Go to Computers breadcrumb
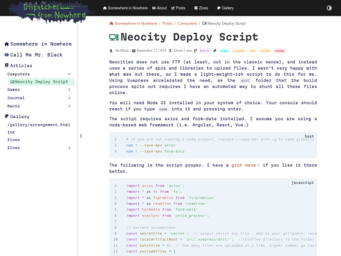341x256 pixels. pyautogui.click(x=187, y=23)
